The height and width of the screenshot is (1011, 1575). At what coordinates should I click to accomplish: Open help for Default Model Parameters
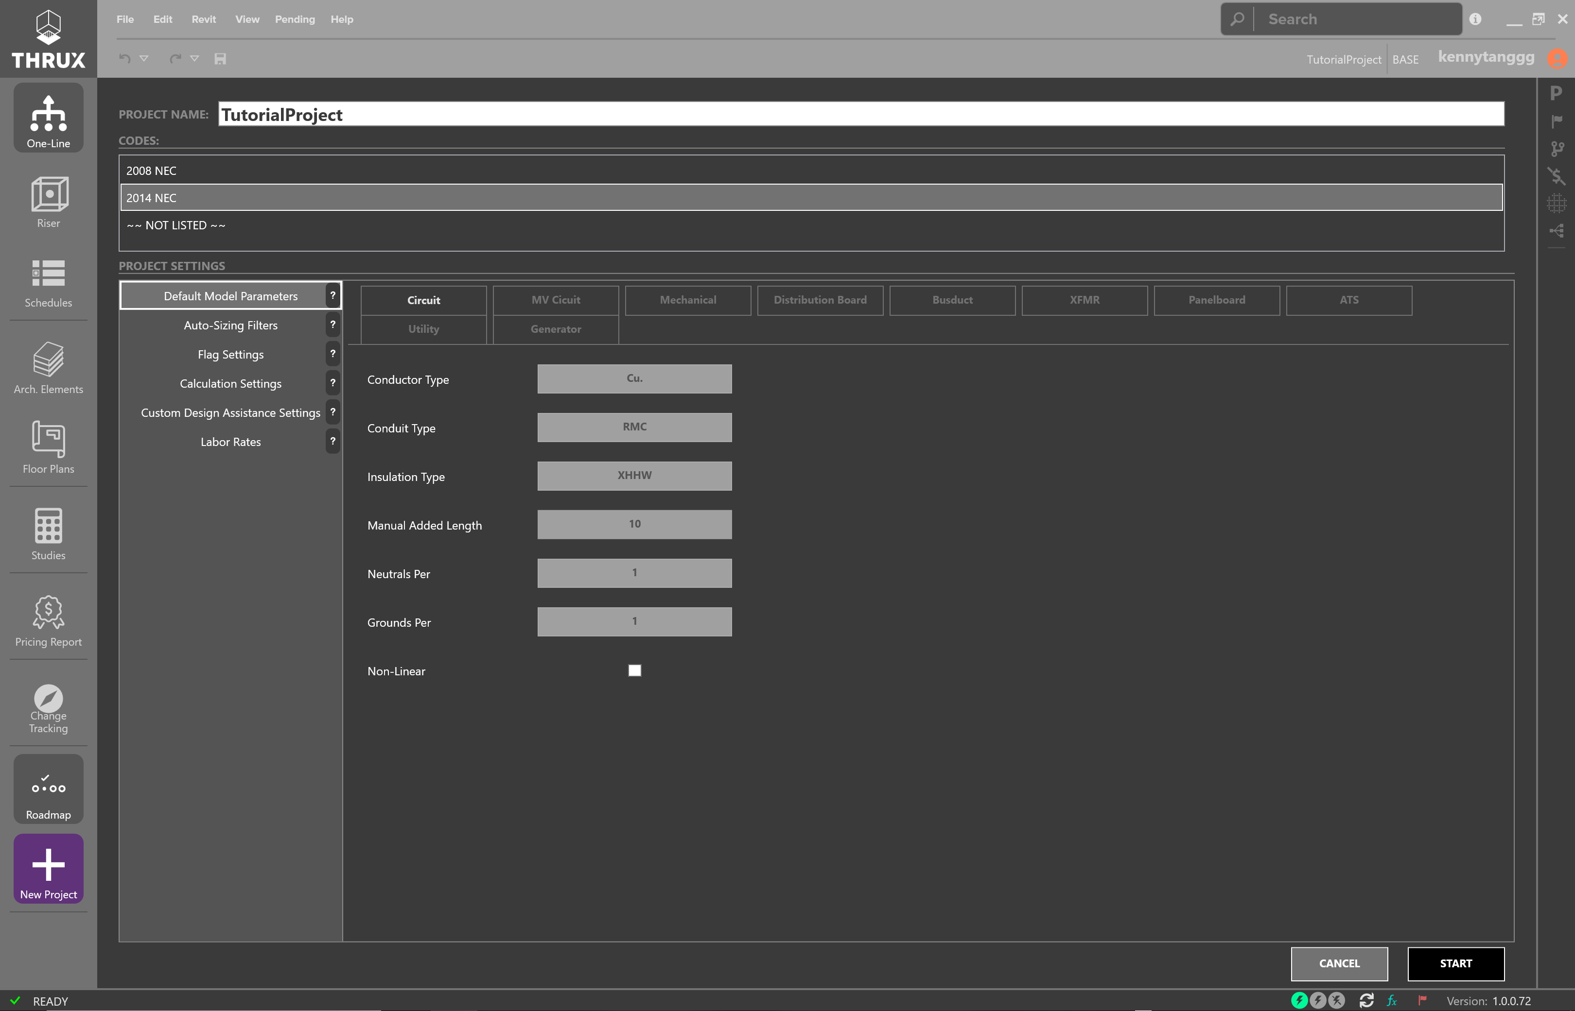click(x=333, y=295)
